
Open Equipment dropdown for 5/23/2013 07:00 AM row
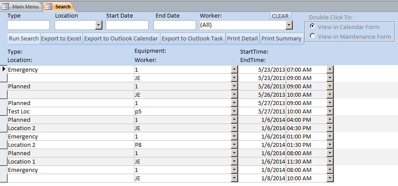pyautogui.click(x=234, y=69)
